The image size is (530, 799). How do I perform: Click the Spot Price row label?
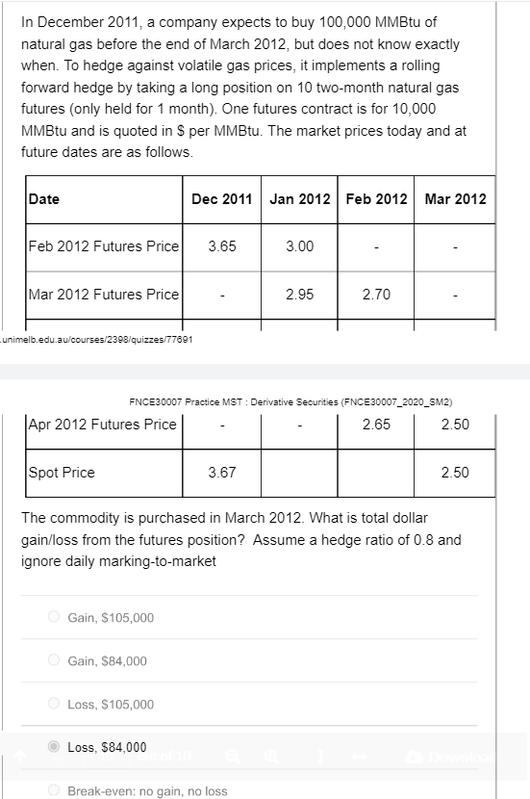point(62,473)
